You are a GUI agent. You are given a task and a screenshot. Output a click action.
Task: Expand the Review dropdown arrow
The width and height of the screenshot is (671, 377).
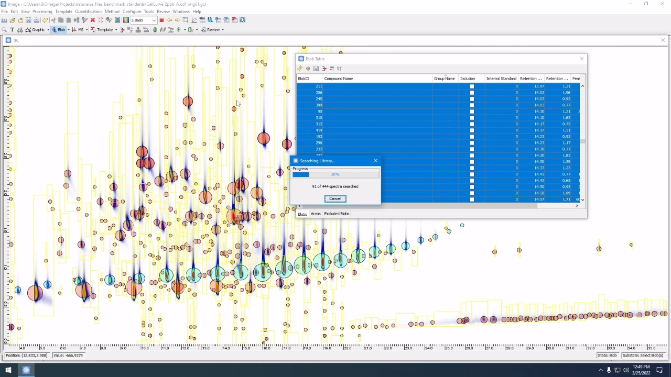point(223,30)
